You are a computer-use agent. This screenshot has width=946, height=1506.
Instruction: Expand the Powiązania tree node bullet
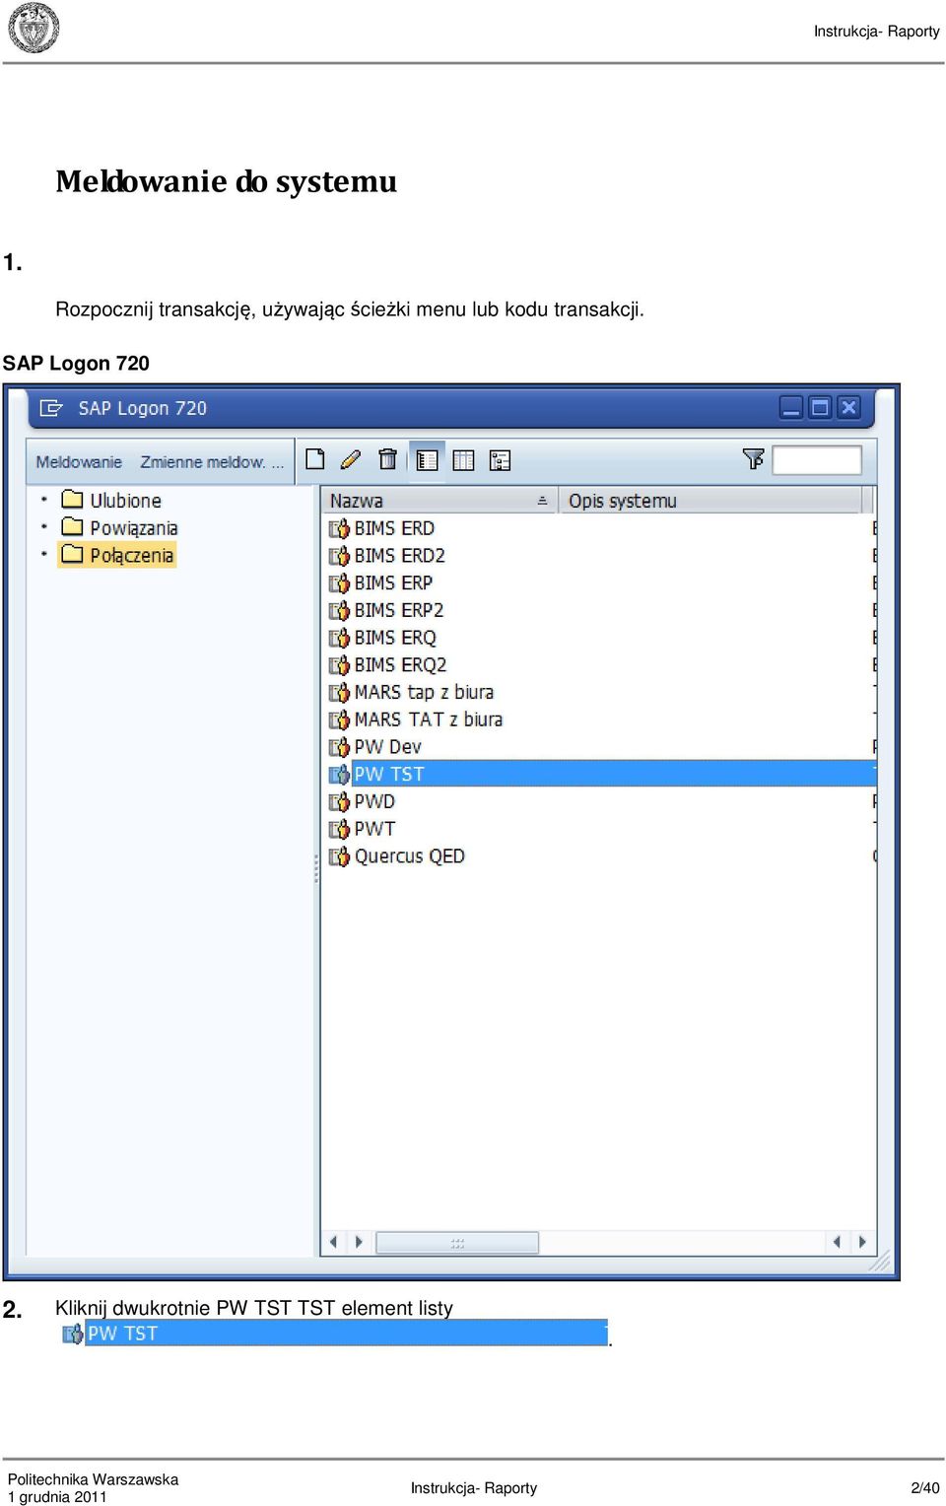[44, 526]
